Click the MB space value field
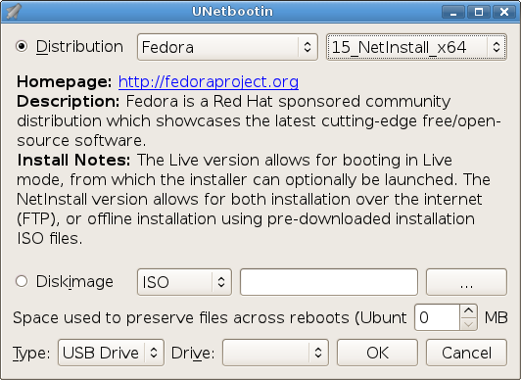 click(x=438, y=317)
